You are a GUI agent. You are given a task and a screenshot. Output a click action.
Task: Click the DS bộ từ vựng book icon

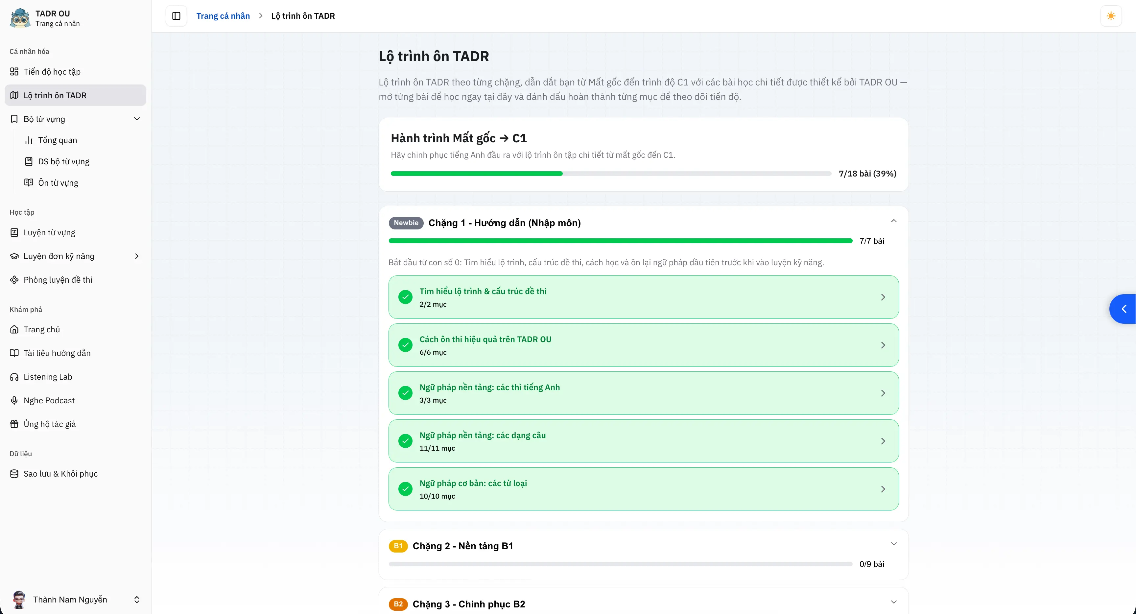click(29, 161)
